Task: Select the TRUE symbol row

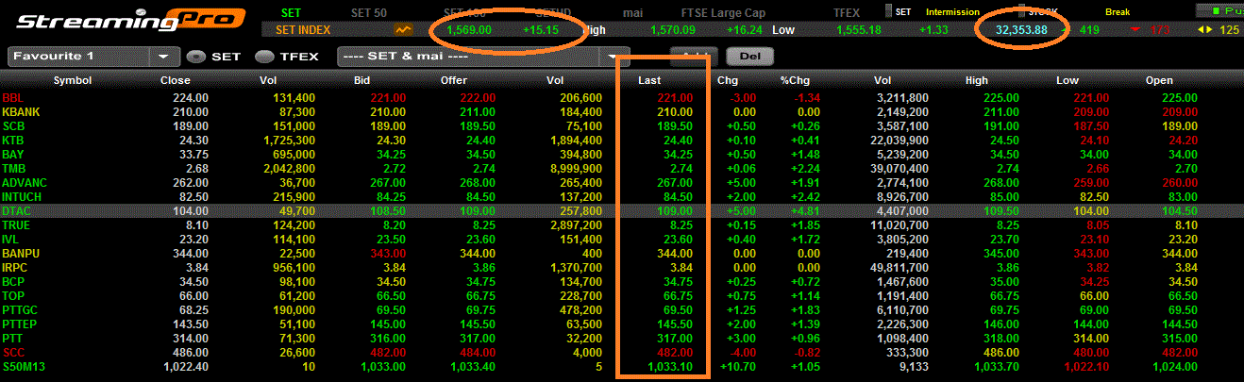Action: (622, 225)
